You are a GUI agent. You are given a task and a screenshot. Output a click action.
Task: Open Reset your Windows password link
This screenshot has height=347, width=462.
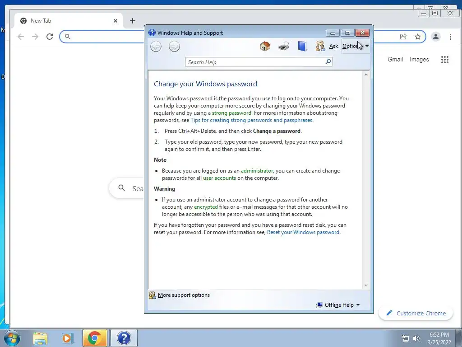tap(303, 232)
